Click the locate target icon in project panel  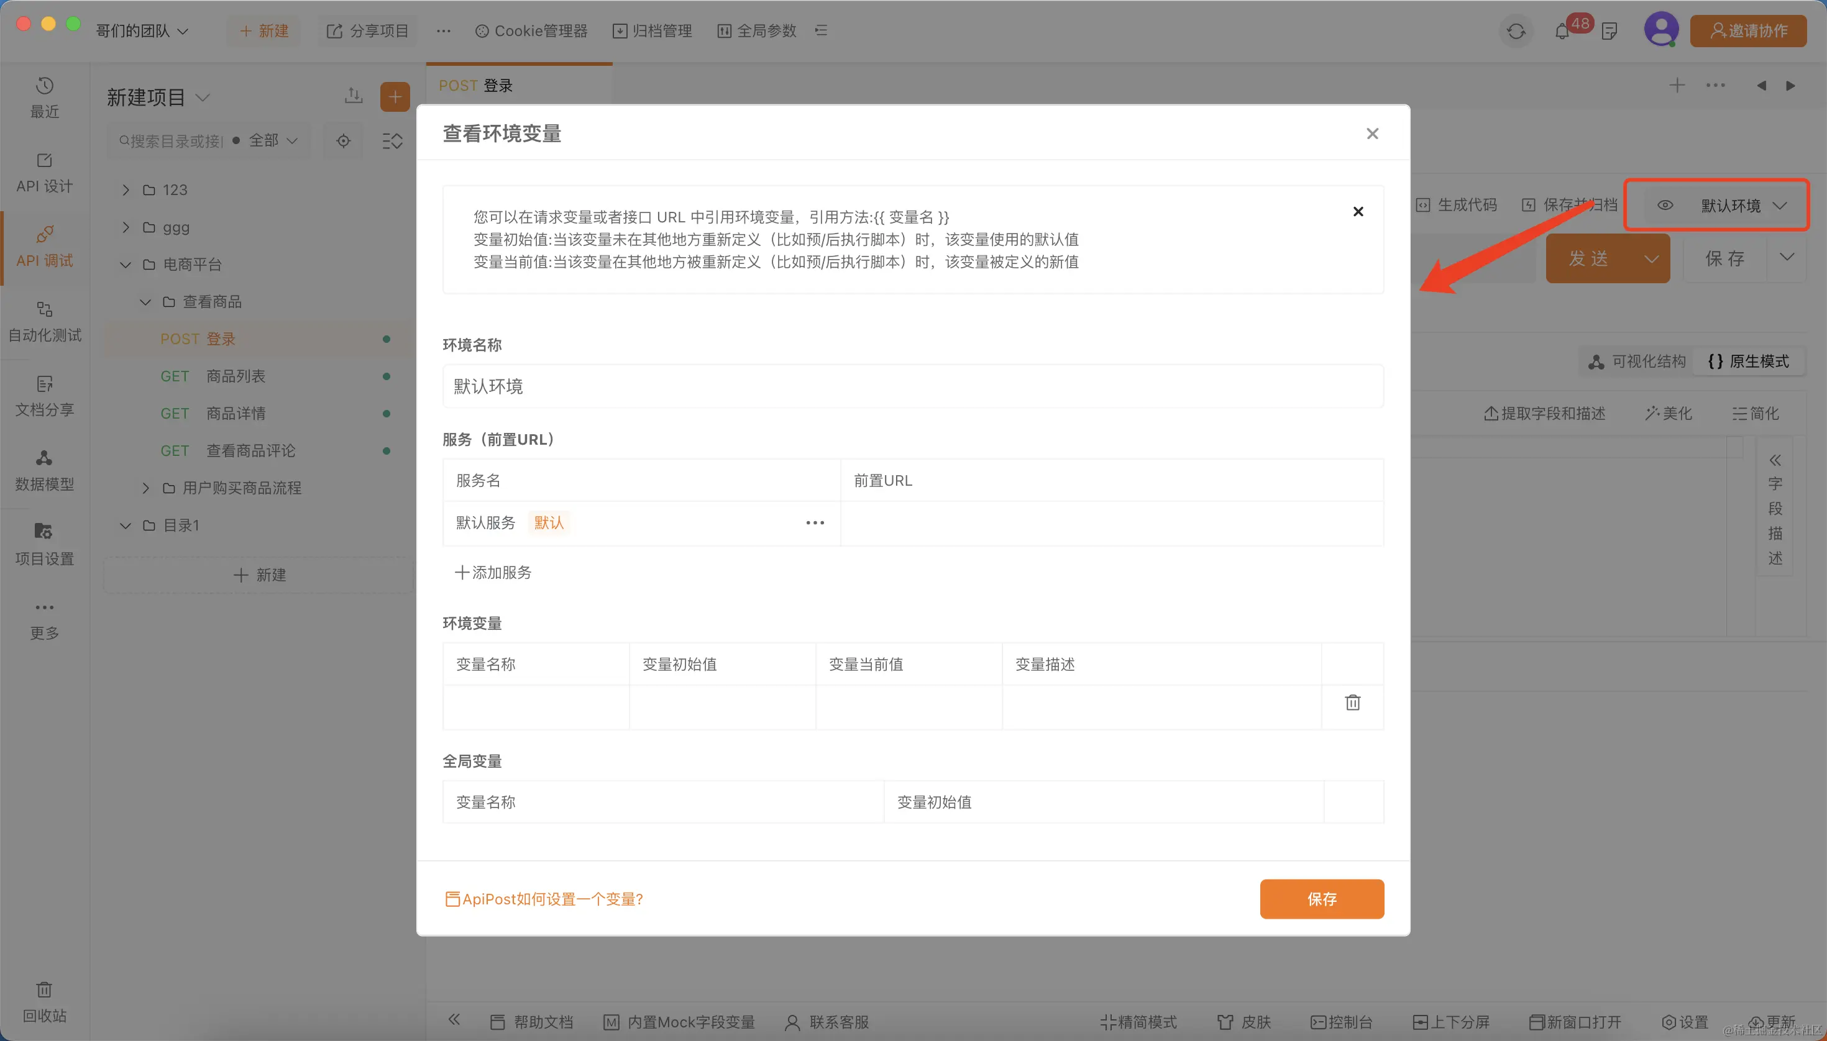tap(344, 141)
